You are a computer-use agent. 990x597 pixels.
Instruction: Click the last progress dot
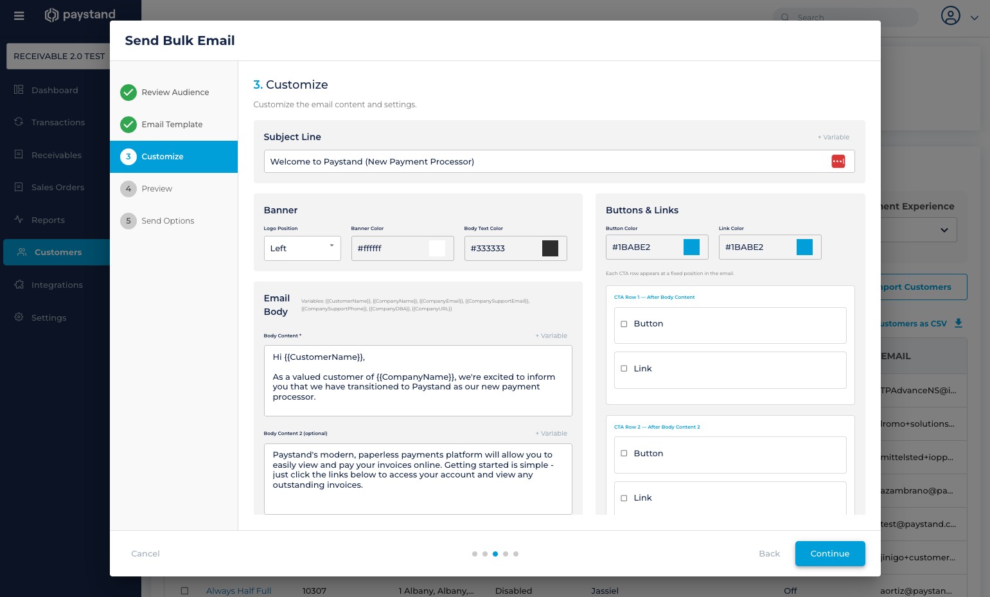[x=516, y=554]
